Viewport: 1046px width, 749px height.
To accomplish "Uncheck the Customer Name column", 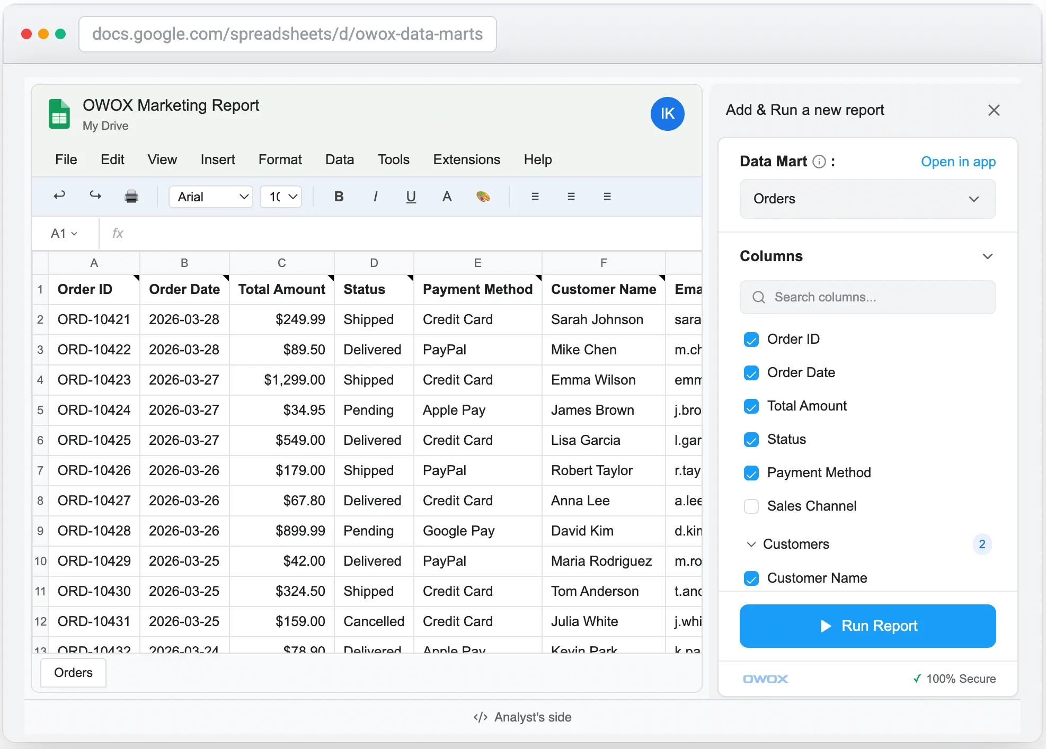I will 751,578.
